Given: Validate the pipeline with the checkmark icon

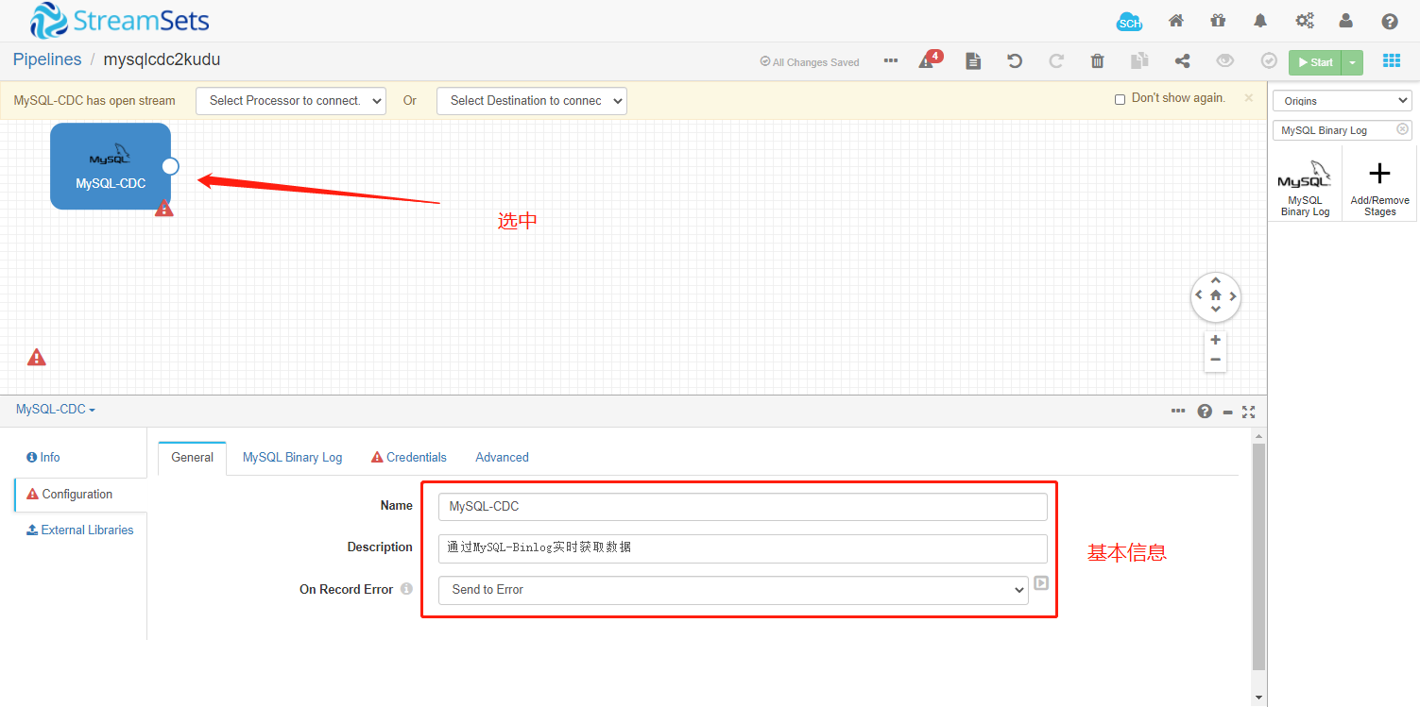Looking at the screenshot, I should click(1269, 61).
